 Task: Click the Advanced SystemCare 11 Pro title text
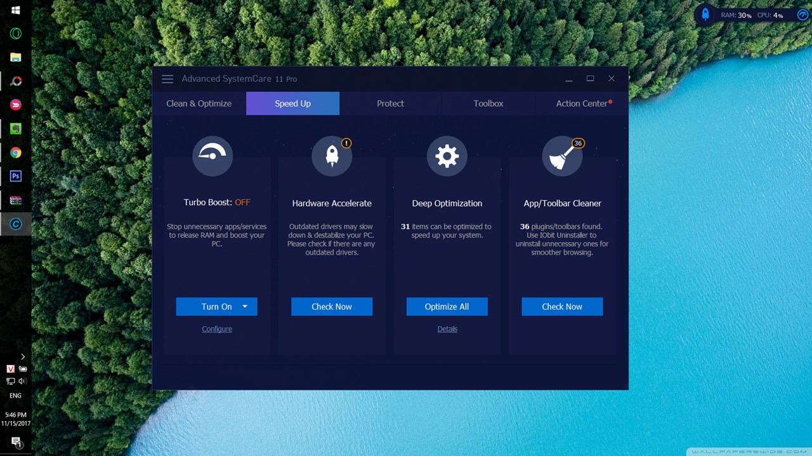point(239,79)
